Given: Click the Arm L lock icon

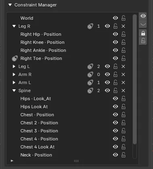Looking at the screenshot, I should coord(115,82).
